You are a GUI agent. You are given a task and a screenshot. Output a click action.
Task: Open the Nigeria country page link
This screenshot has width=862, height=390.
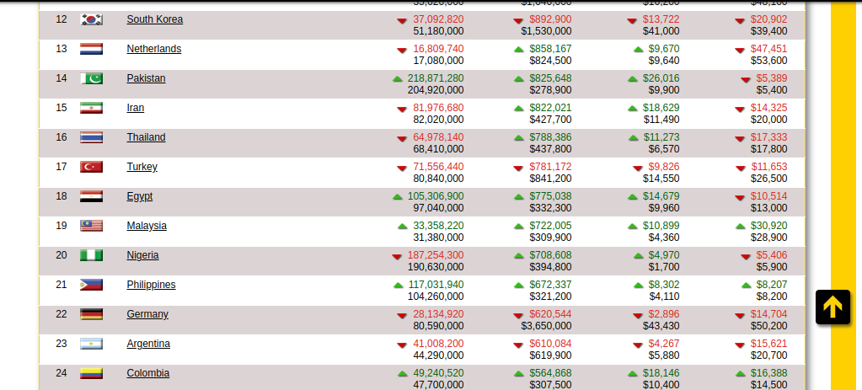[x=142, y=255]
